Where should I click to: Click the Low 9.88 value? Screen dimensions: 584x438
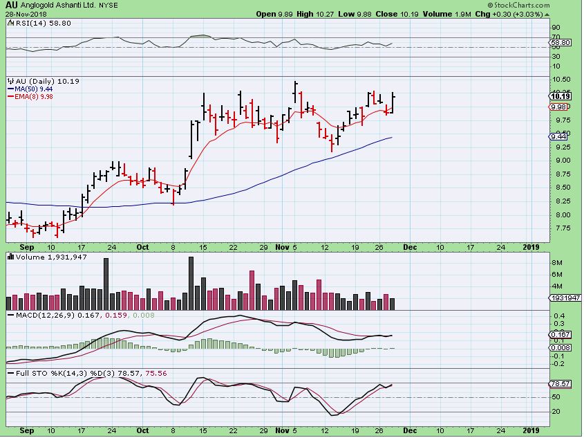355,14
